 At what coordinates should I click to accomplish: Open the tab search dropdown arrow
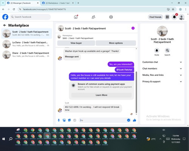[3, 3]
